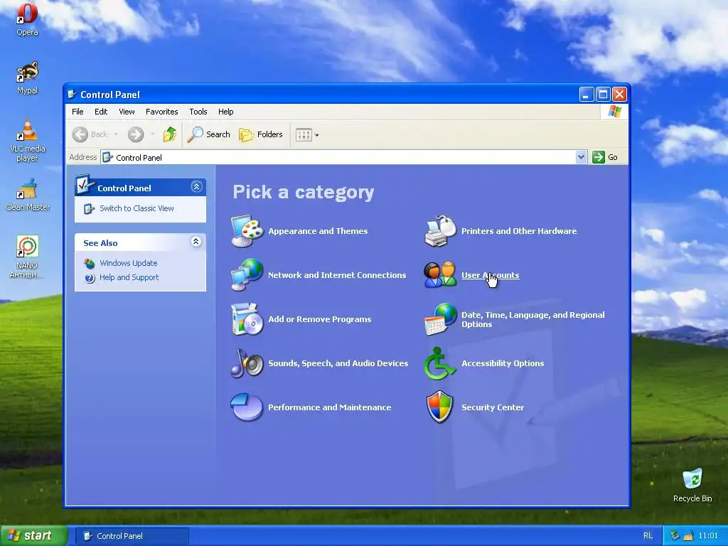Click the taskbar clock showing 11:01
The image size is (728, 546).
tap(708, 536)
